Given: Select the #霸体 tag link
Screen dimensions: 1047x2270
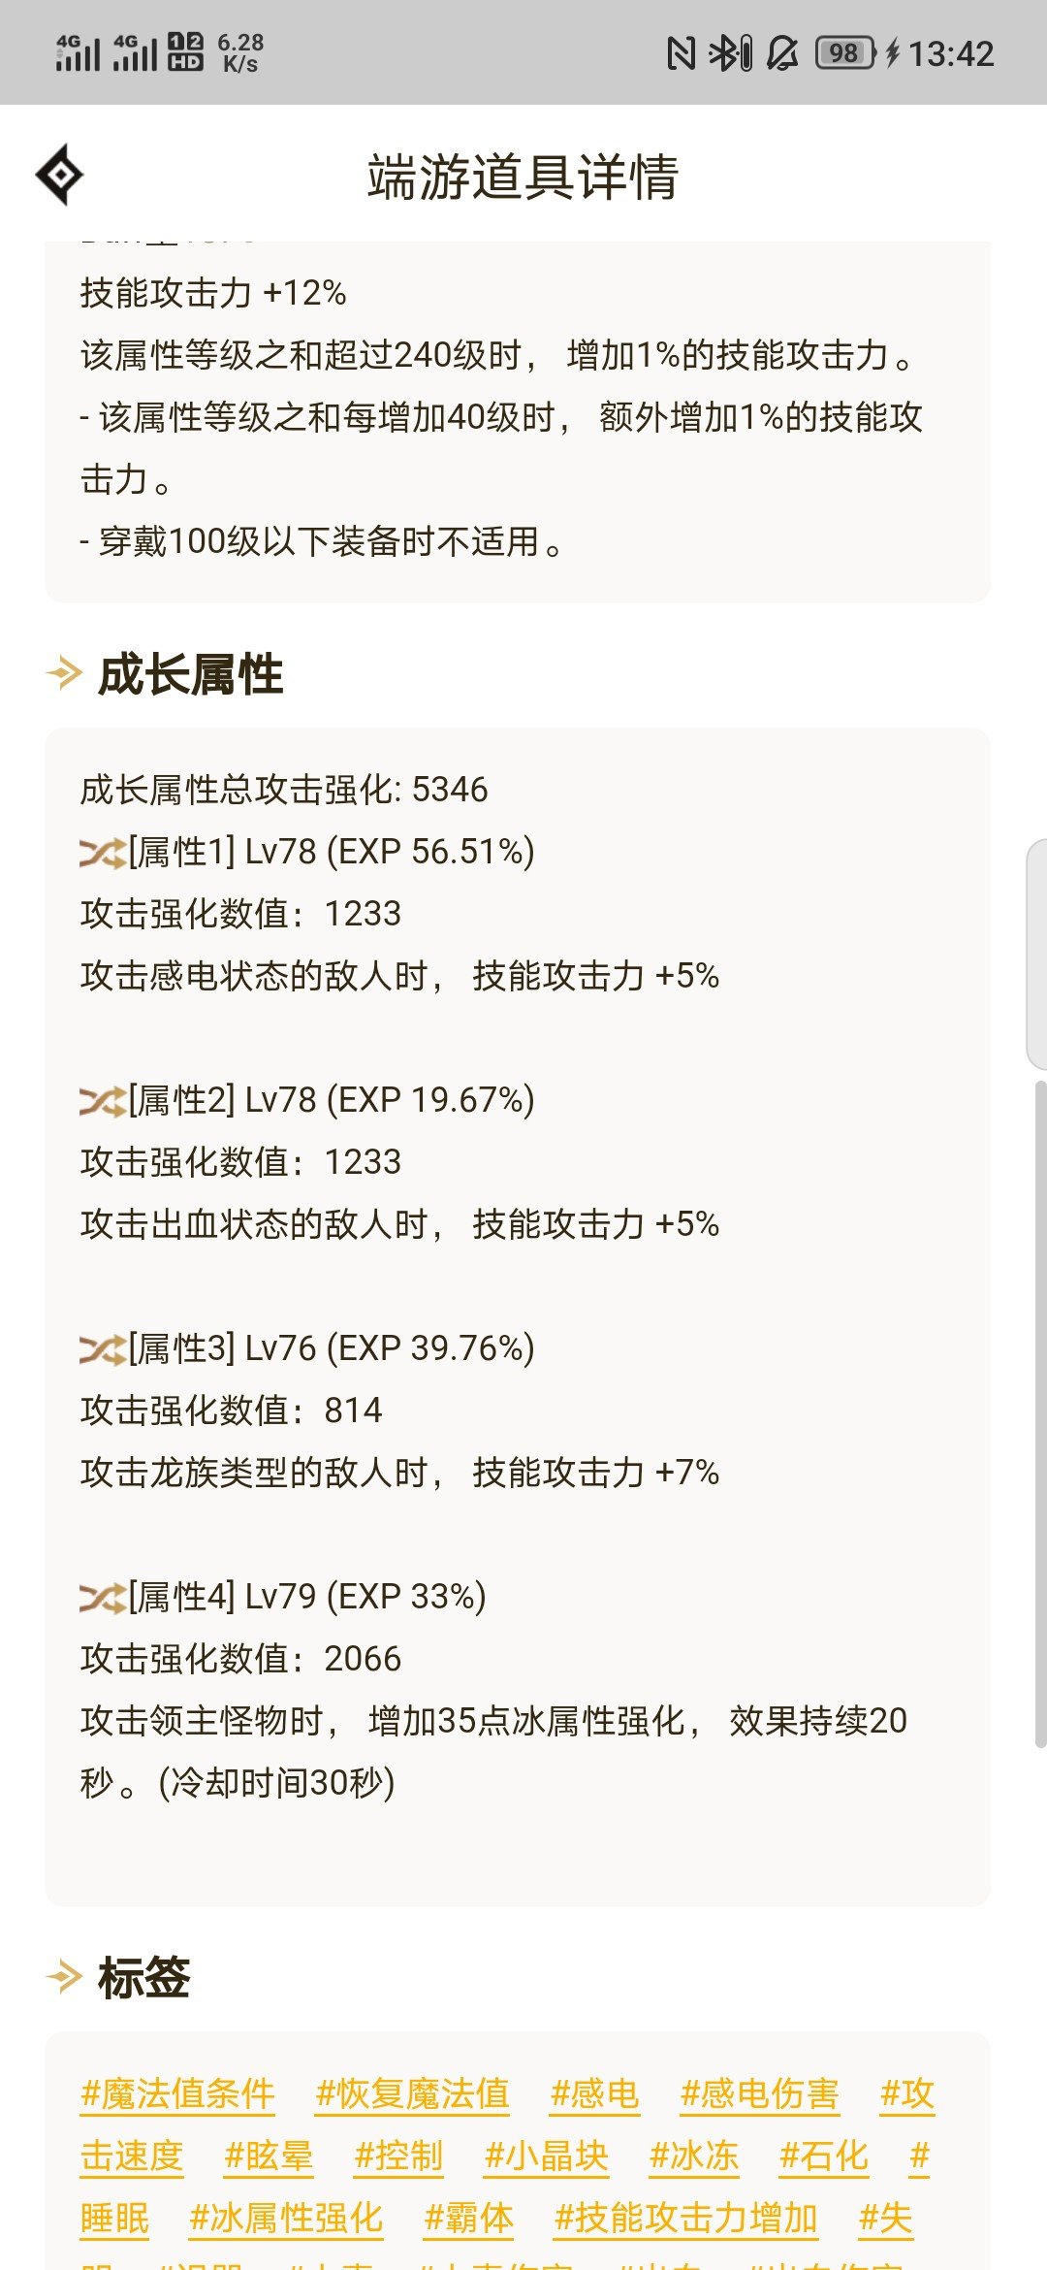Looking at the screenshot, I should coord(468,2219).
